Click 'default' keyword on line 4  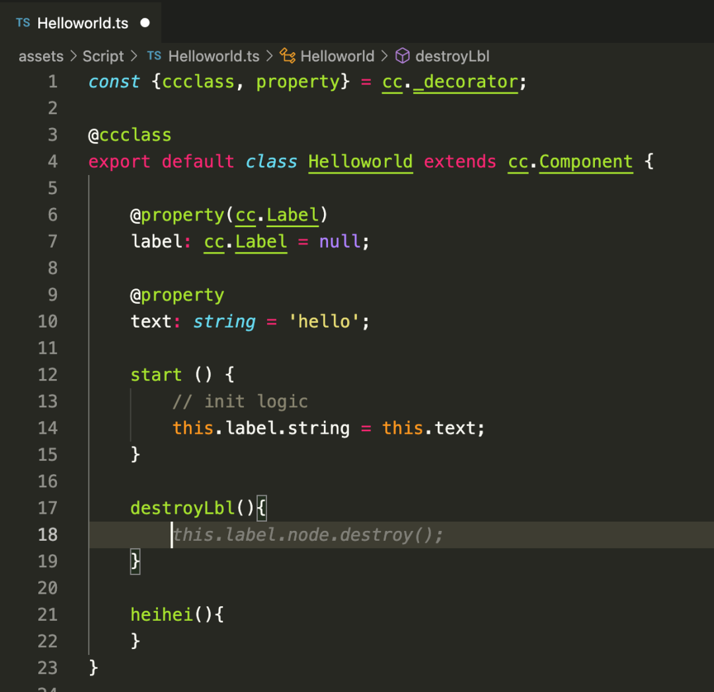tap(198, 162)
